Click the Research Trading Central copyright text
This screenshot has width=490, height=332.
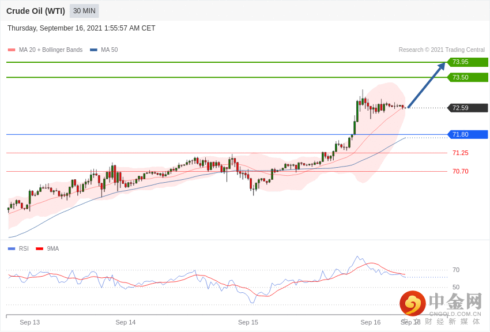click(442, 50)
